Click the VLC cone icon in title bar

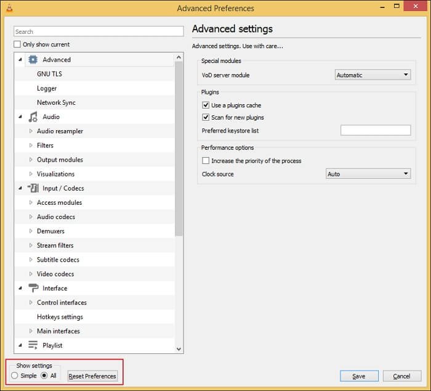point(8,8)
